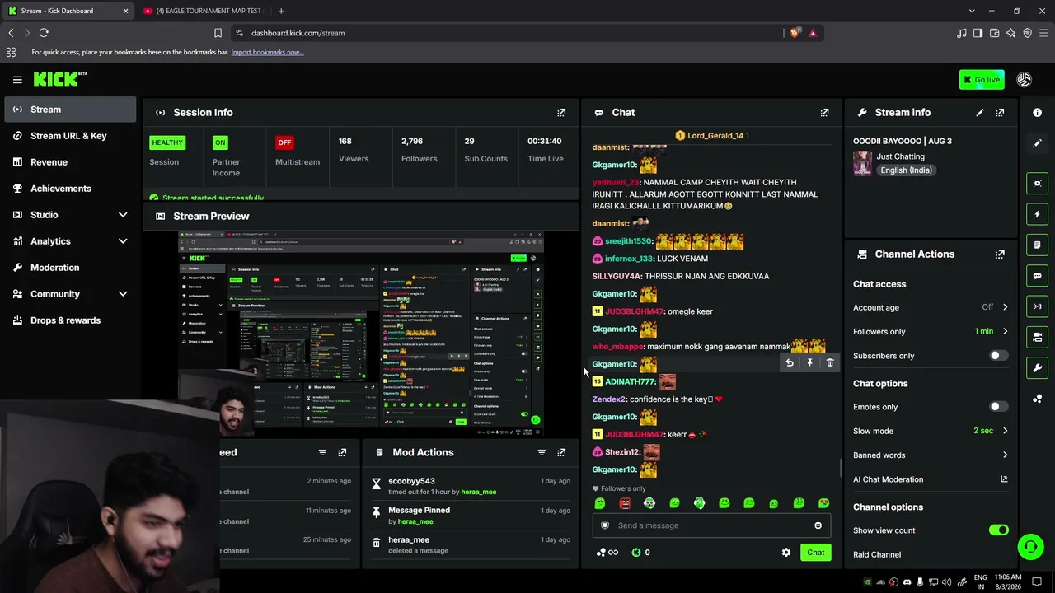Reload the page
Image resolution: width=1055 pixels, height=593 pixels.
[44, 33]
